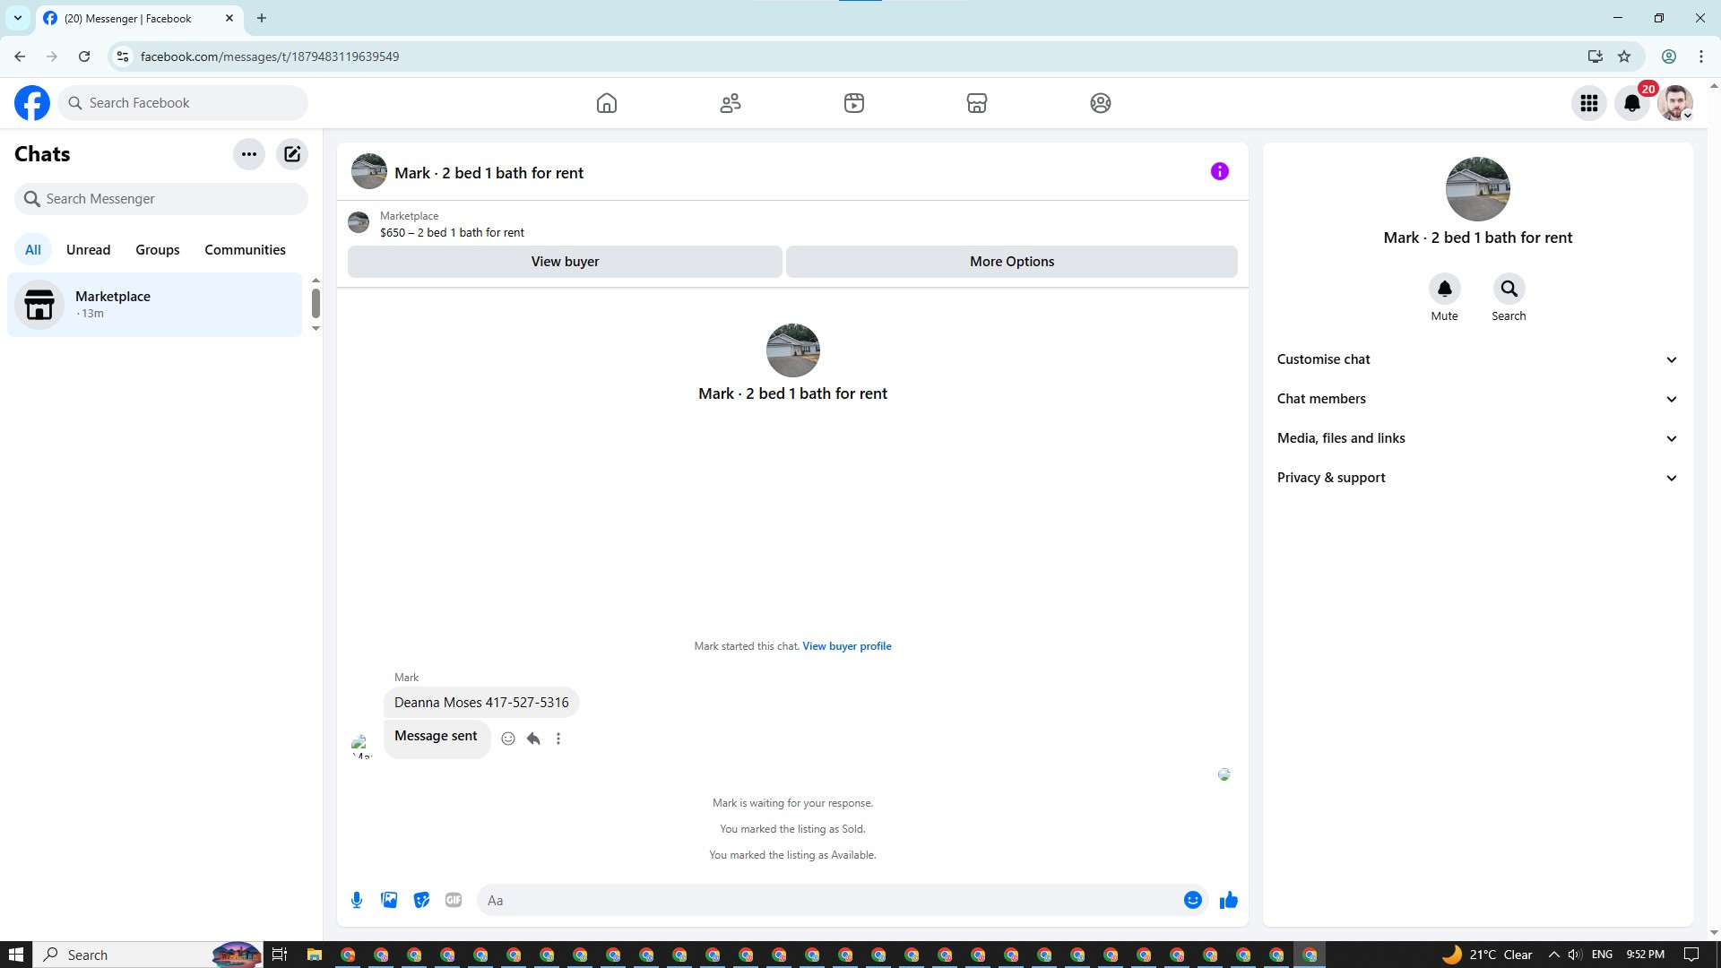
Task: Click the chat list scrollbar thumb
Action: click(316, 303)
